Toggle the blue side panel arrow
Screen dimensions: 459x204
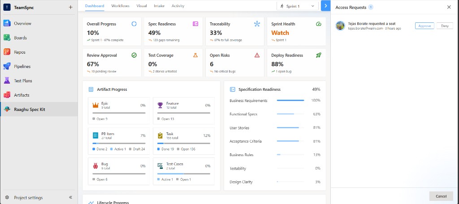pos(325,5)
